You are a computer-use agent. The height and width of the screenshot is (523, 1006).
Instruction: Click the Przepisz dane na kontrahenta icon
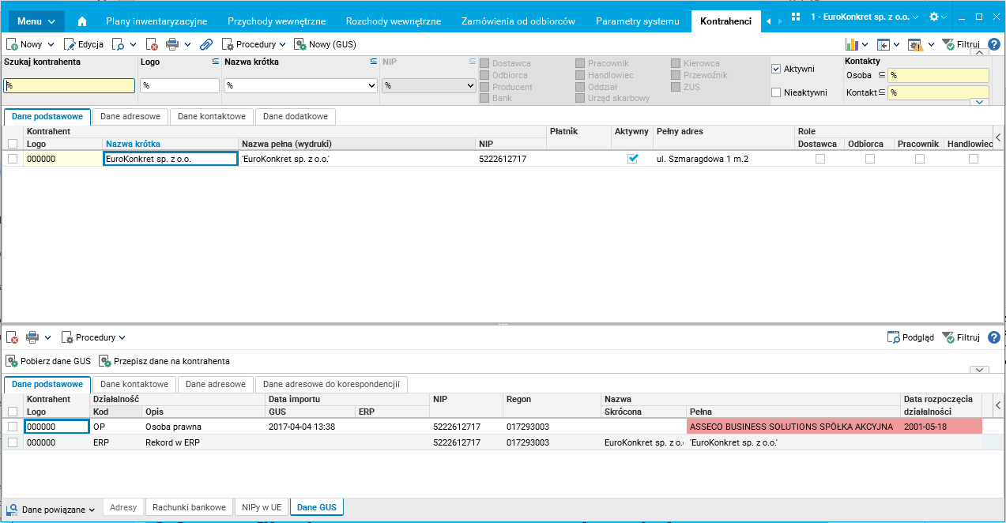pyautogui.click(x=104, y=361)
